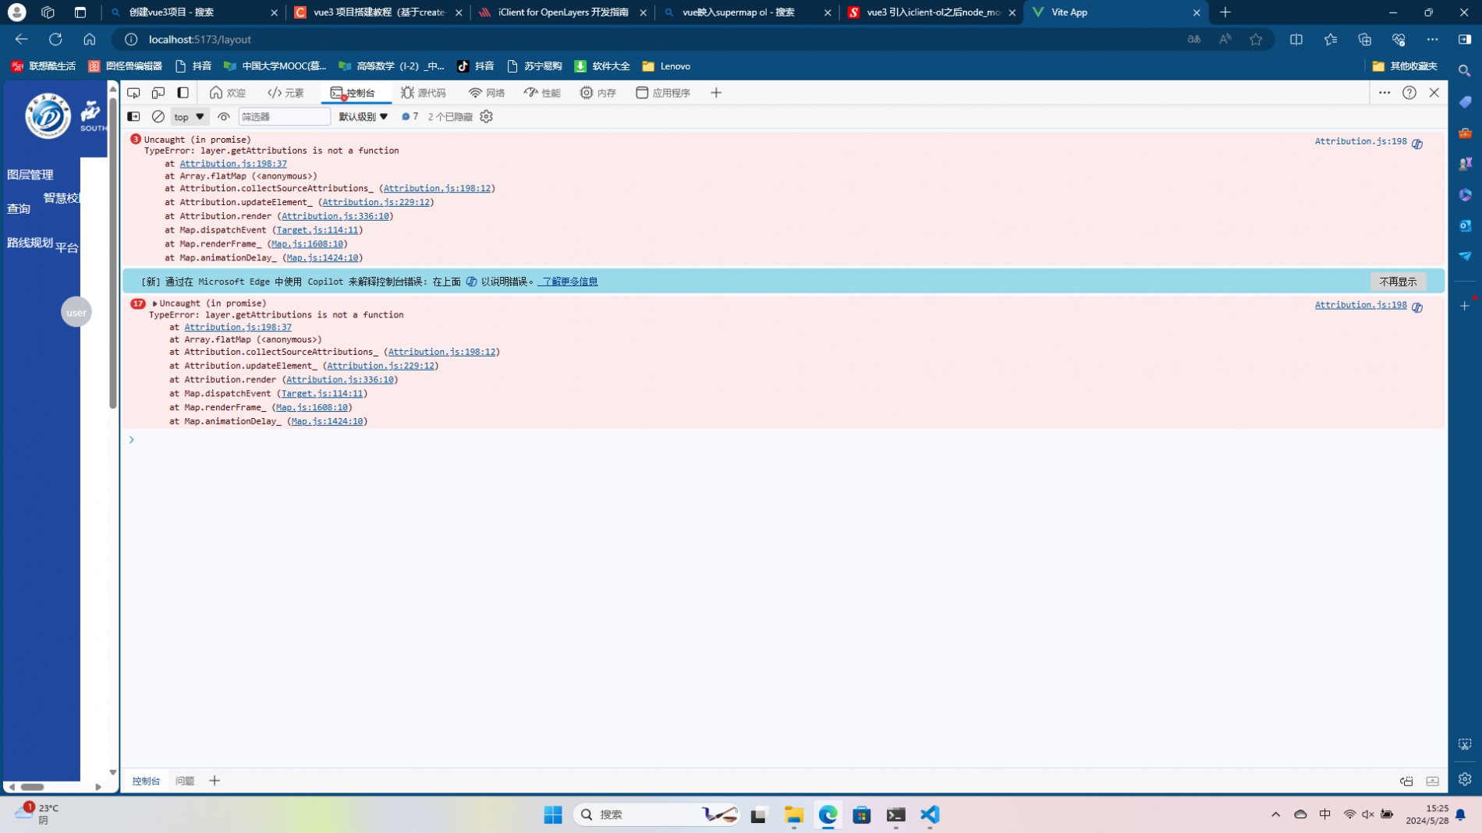
Task: Clear the console icon
Action: point(158,116)
